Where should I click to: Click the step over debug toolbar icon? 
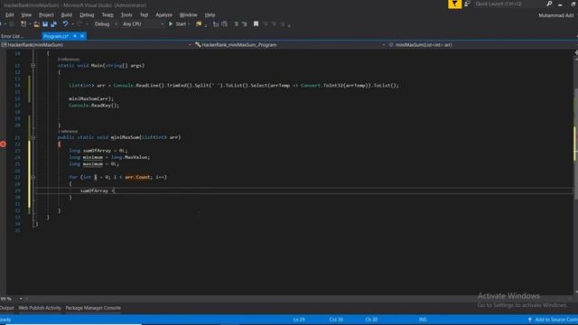(225, 24)
